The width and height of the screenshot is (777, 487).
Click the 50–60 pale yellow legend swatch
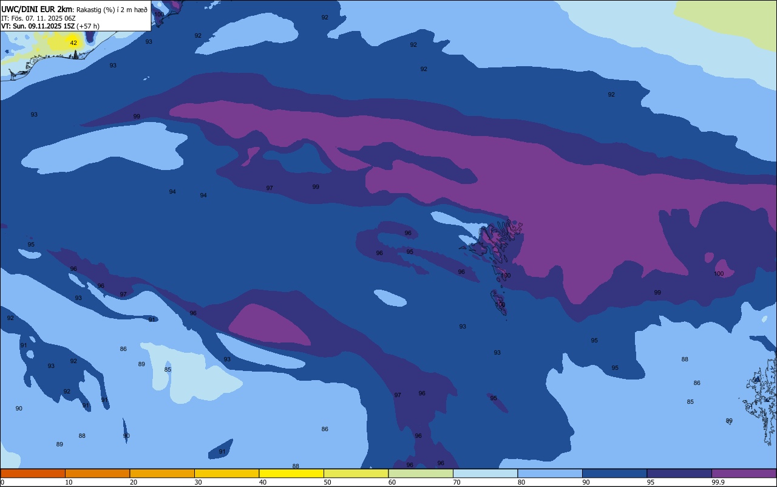pos(356,473)
